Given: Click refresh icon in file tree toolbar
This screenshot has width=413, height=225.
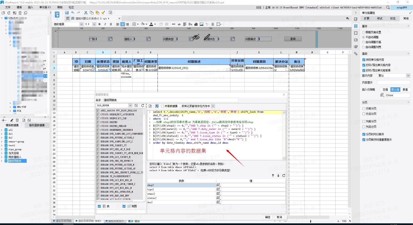Looking at the screenshot, I should pyautogui.click(x=9, y=13).
